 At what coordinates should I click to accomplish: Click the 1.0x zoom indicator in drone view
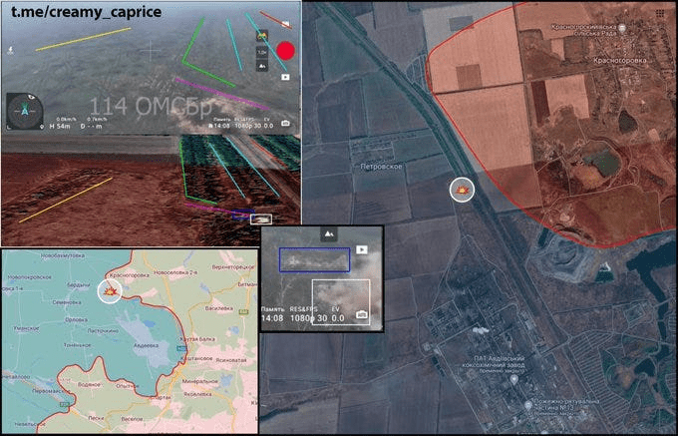click(x=261, y=51)
